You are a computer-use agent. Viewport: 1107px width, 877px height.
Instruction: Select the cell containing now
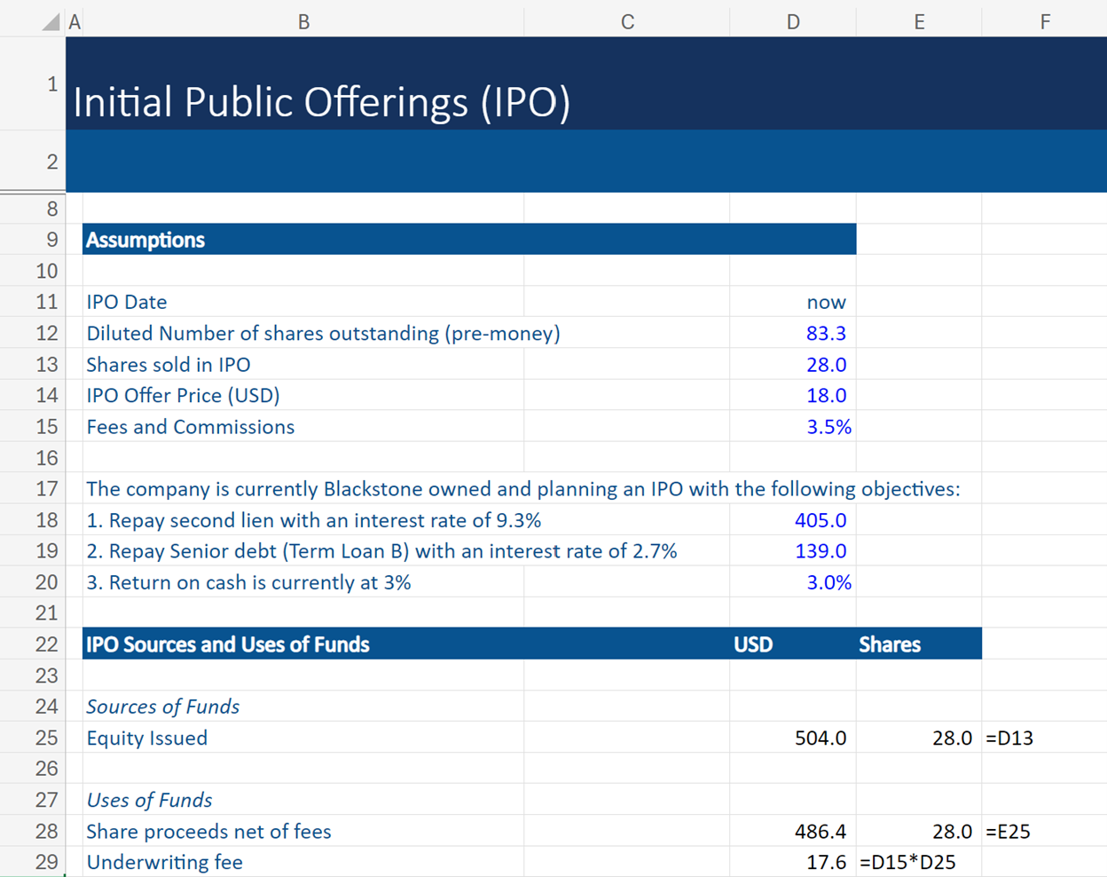pyautogui.click(x=827, y=302)
